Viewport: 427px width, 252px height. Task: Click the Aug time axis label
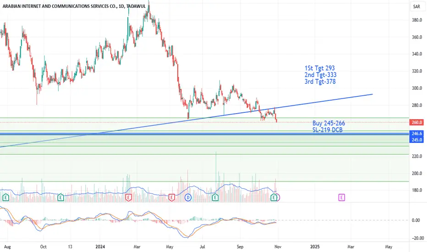[x=7, y=247]
